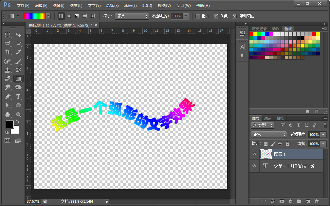Click the foreground color swatch
330x206 pixels.
[x=10, y=124]
